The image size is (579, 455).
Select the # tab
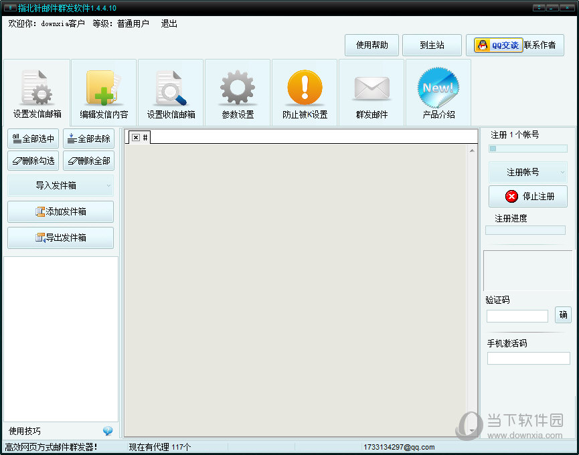click(x=145, y=138)
